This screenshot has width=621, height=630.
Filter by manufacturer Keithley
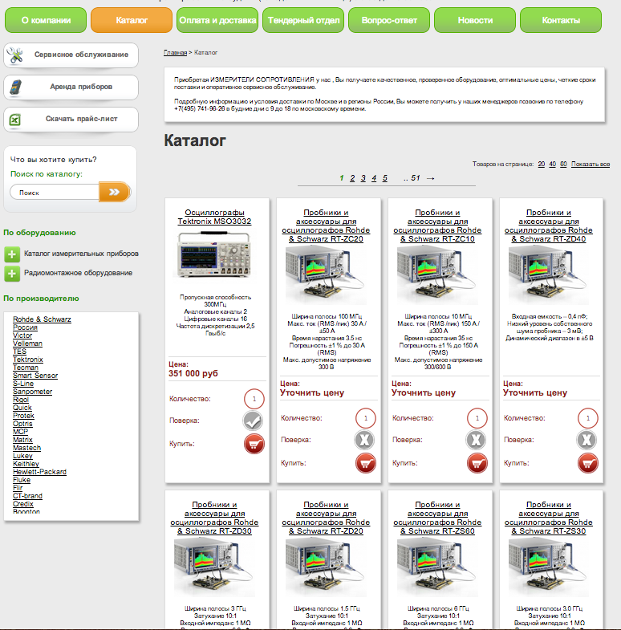pyautogui.click(x=26, y=464)
